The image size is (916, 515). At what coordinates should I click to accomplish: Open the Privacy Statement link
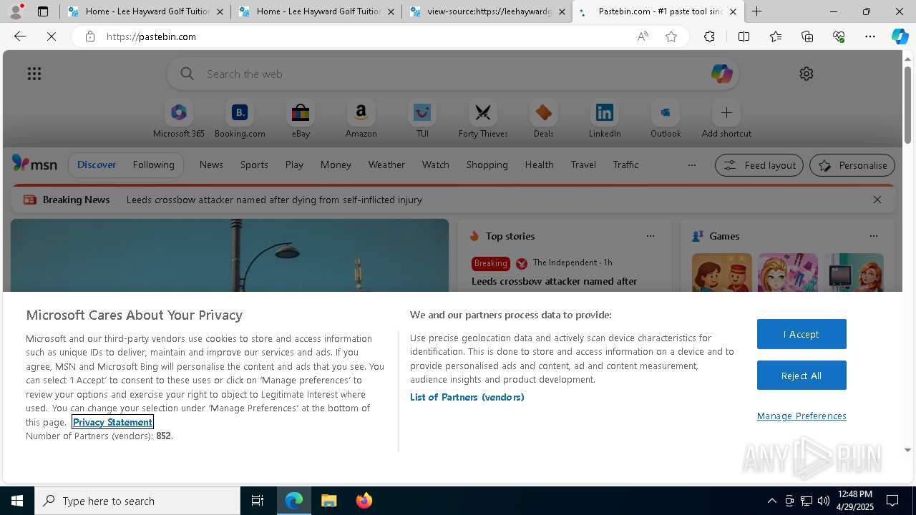point(112,422)
